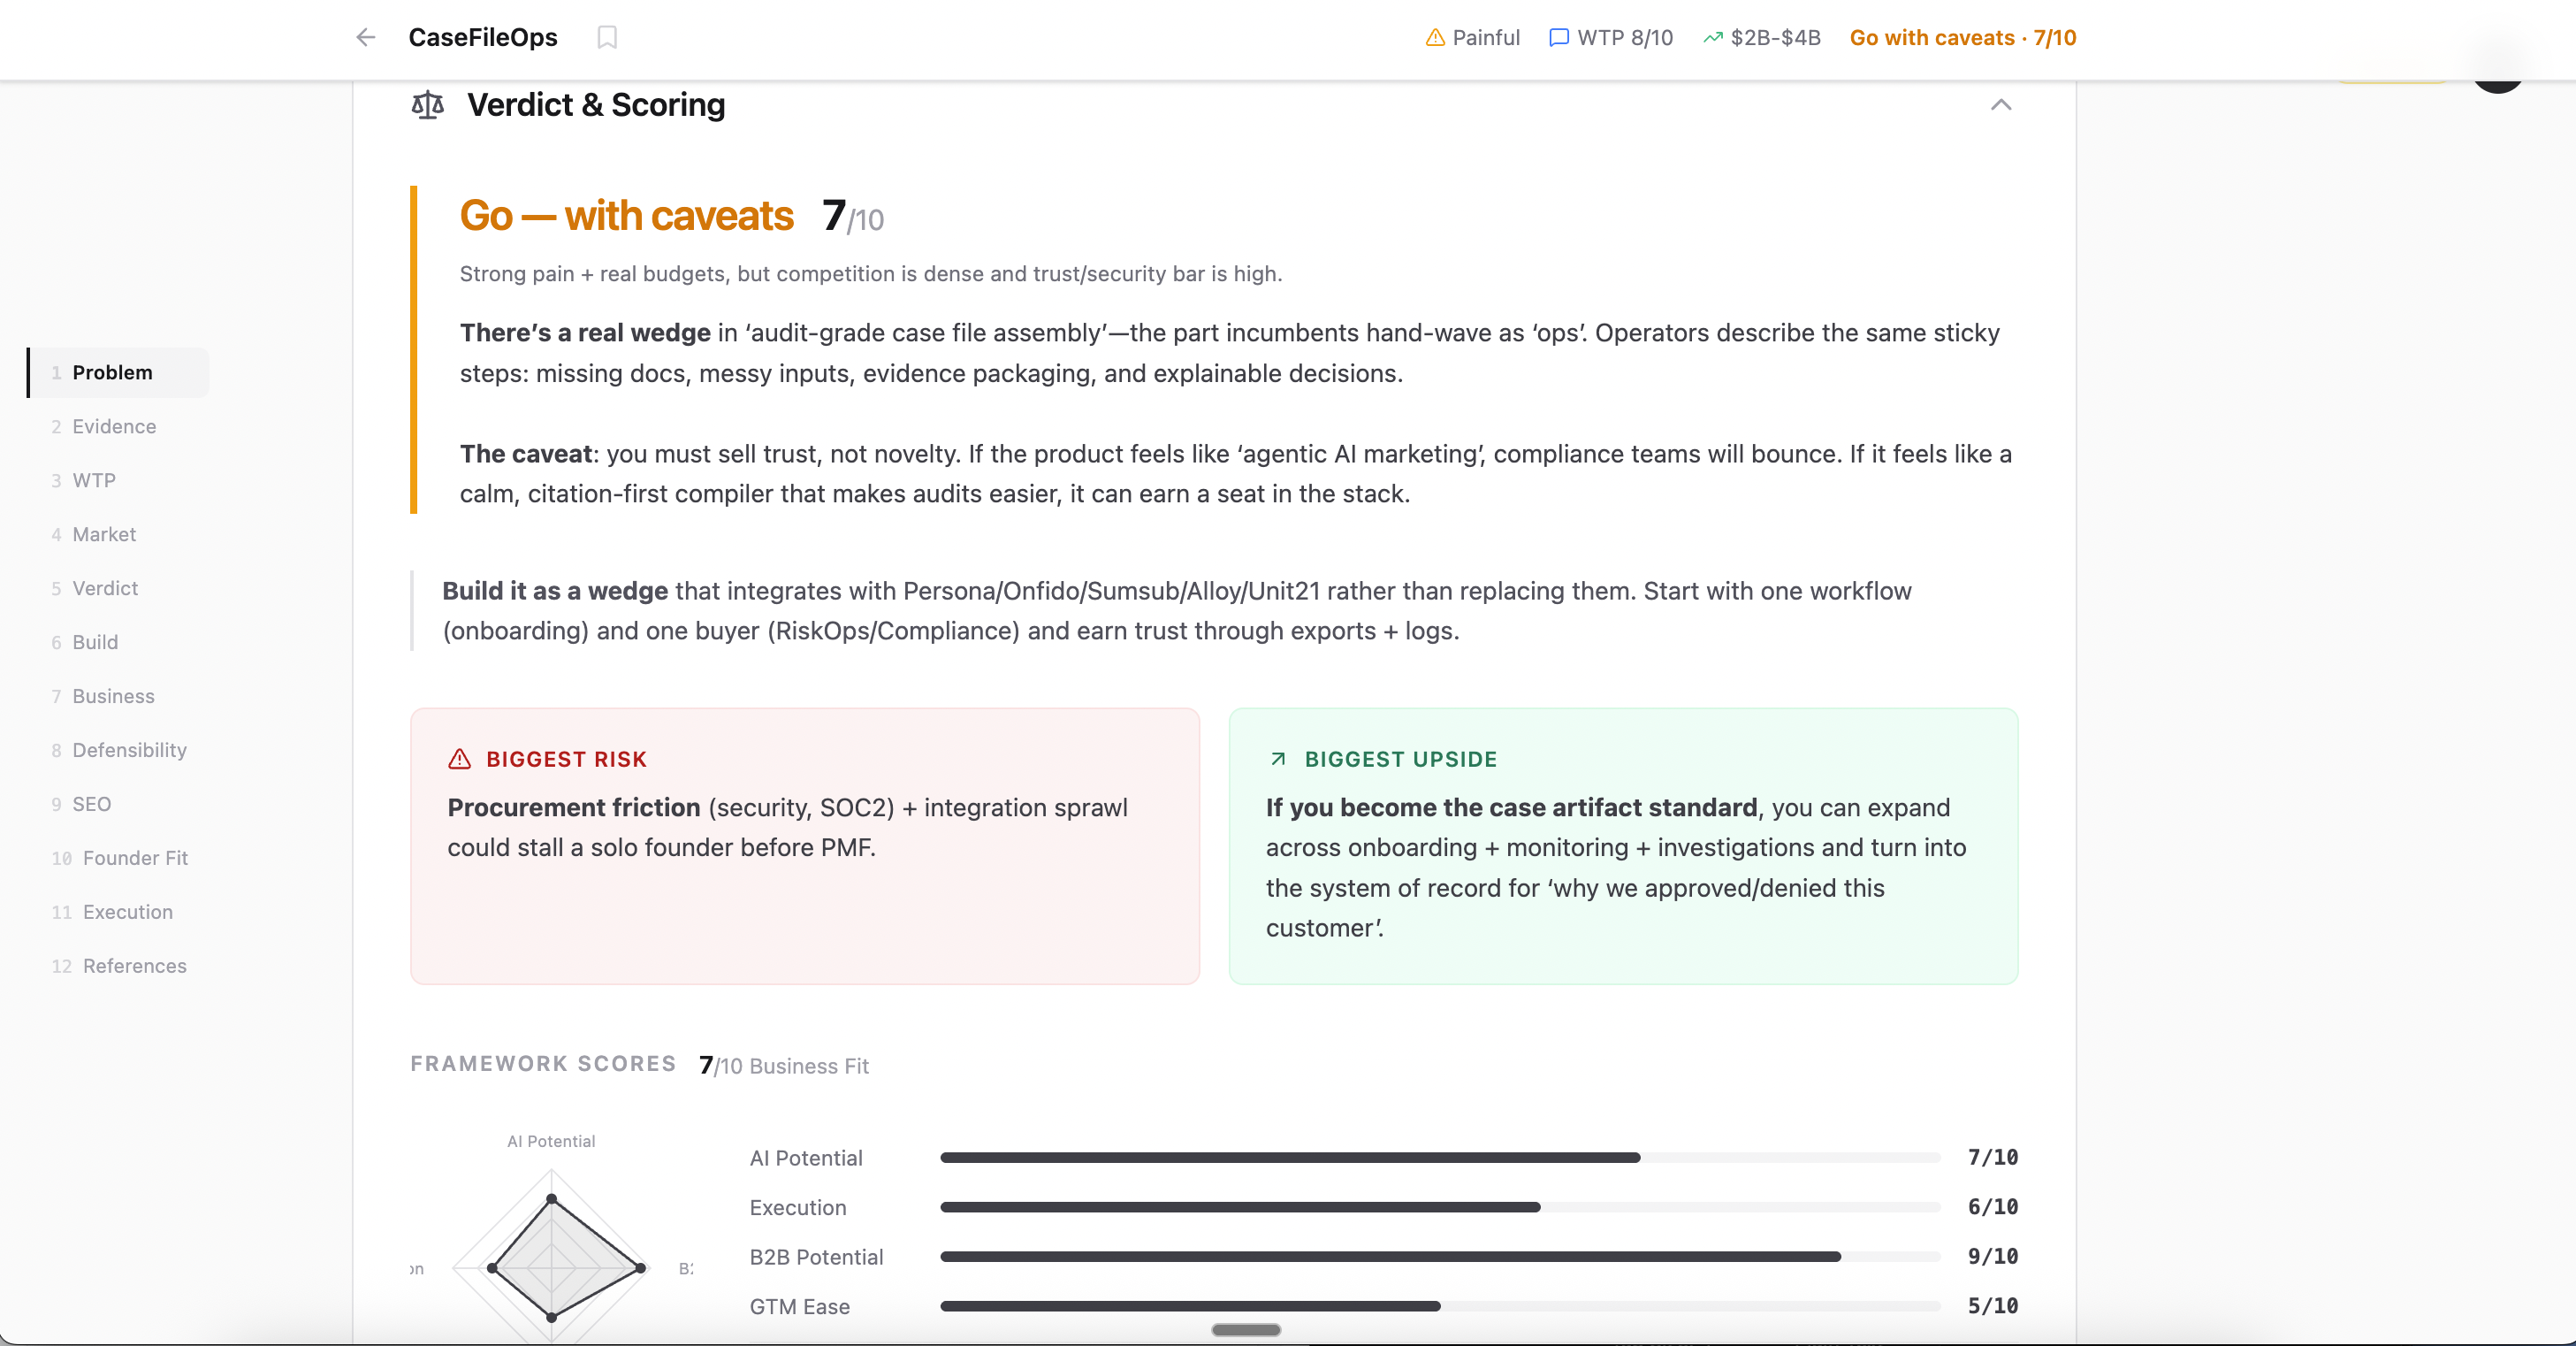The width and height of the screenshot is (2576, 1346).
Task: Go to the Evidence section
Action: [114, 426]
